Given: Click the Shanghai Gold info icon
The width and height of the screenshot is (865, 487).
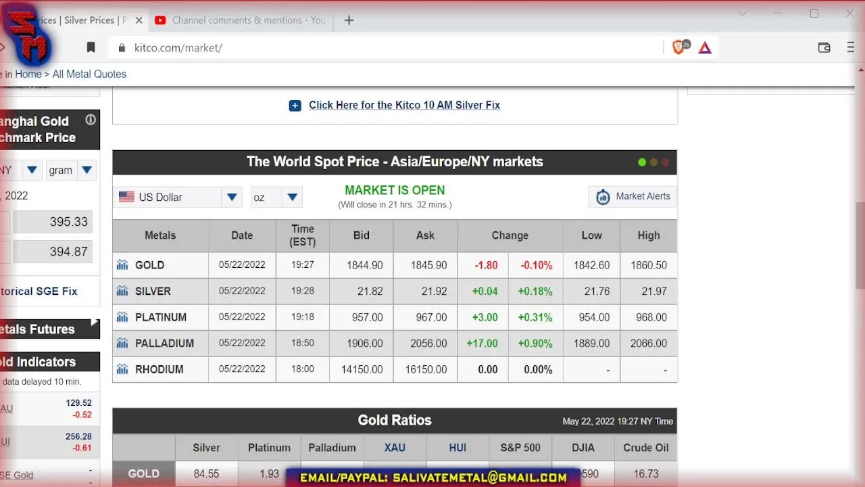Looking at the screenshot, I should (91, 120).
